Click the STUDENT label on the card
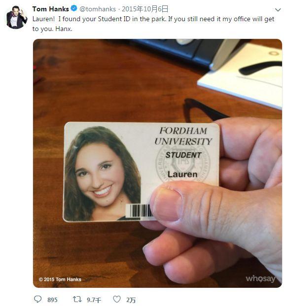This screenshot has height=306, width=287. [183, 155]
